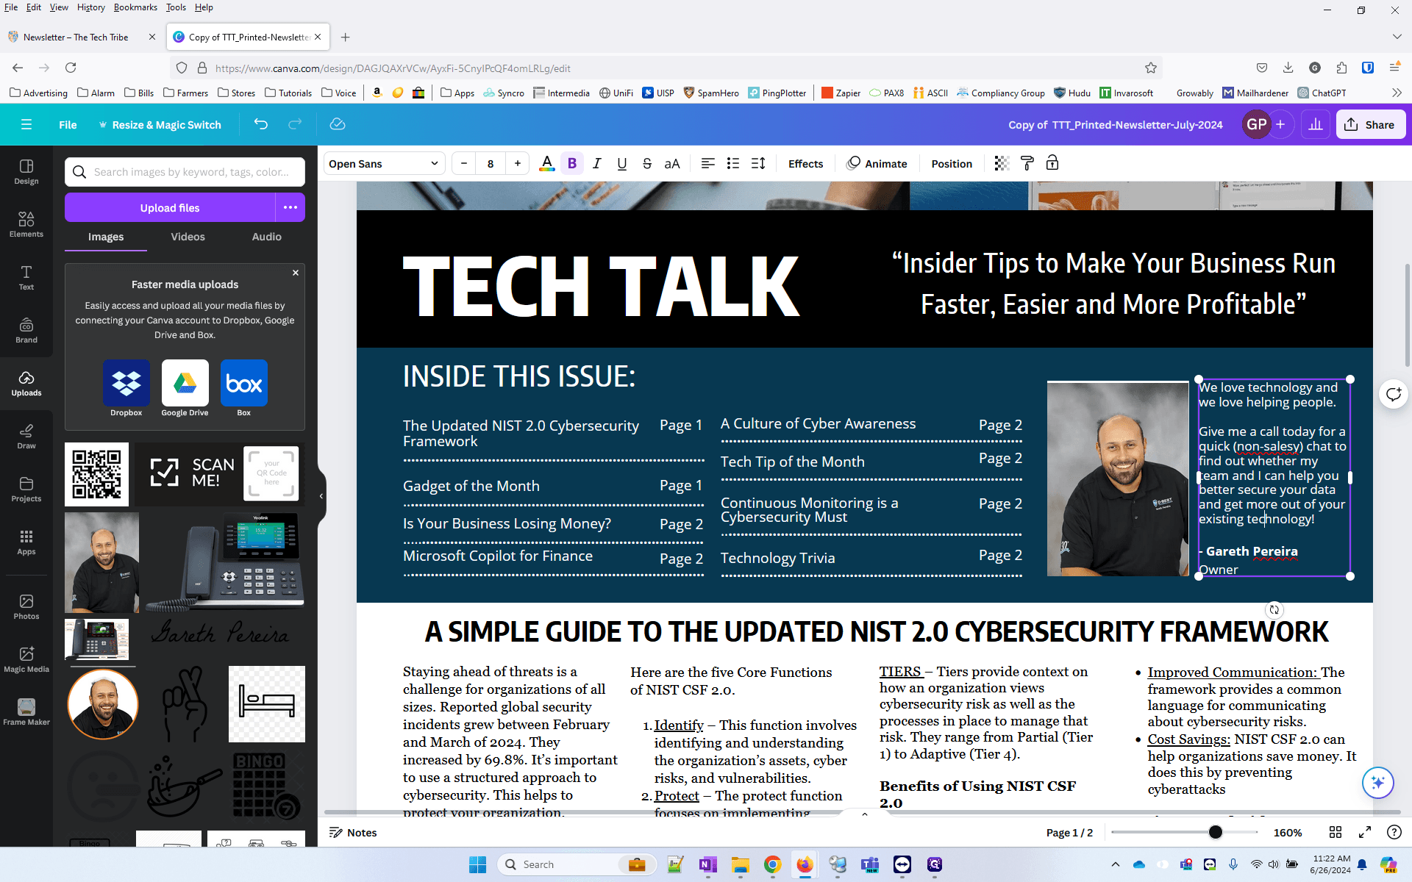Toggle bold formatting
The image size is (1412, 882).
pos(572,163)
